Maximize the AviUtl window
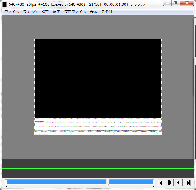 point(176,3)
